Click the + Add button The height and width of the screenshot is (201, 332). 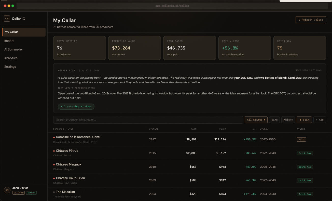coord(320,120)
